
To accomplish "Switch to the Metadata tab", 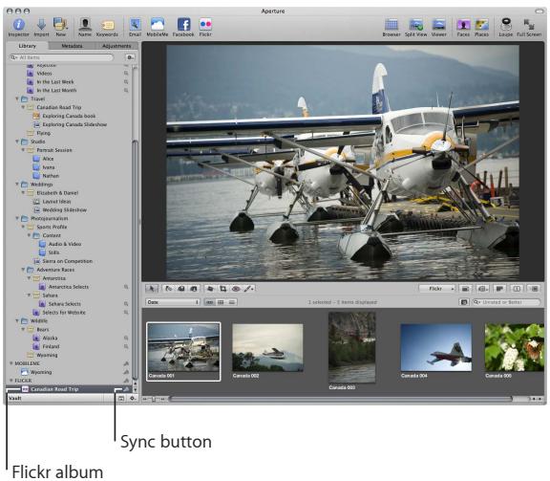I will click(72, 46).
